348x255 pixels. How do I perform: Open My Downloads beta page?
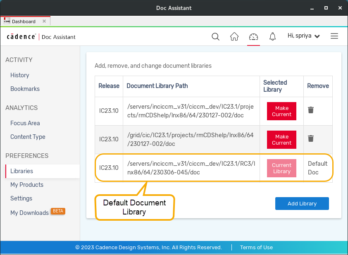coord(30,212)
